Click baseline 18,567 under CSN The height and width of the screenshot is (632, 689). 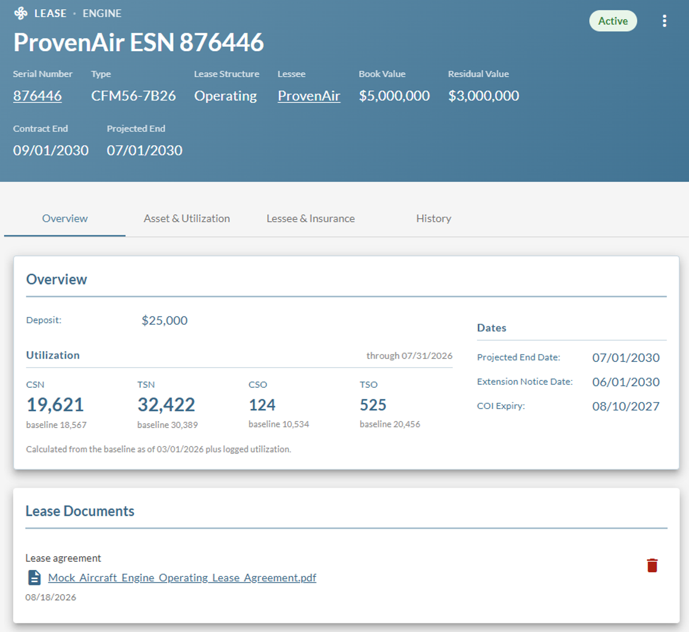pyautogui.click(x=56, y=425)
